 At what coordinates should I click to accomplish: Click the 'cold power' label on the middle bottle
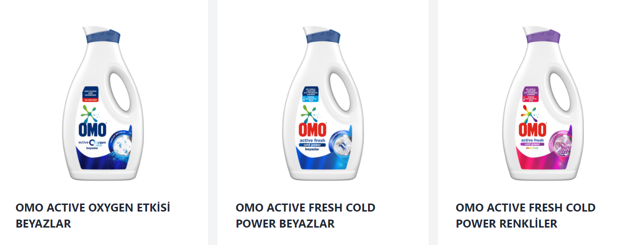click(x=311, y=145)
